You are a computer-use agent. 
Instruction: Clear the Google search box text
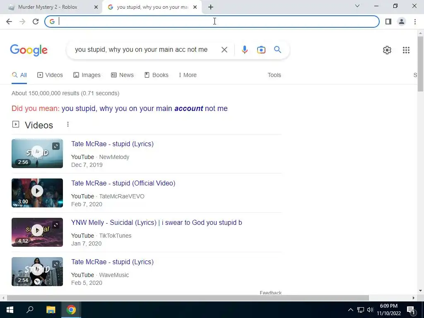click(224, 50)
